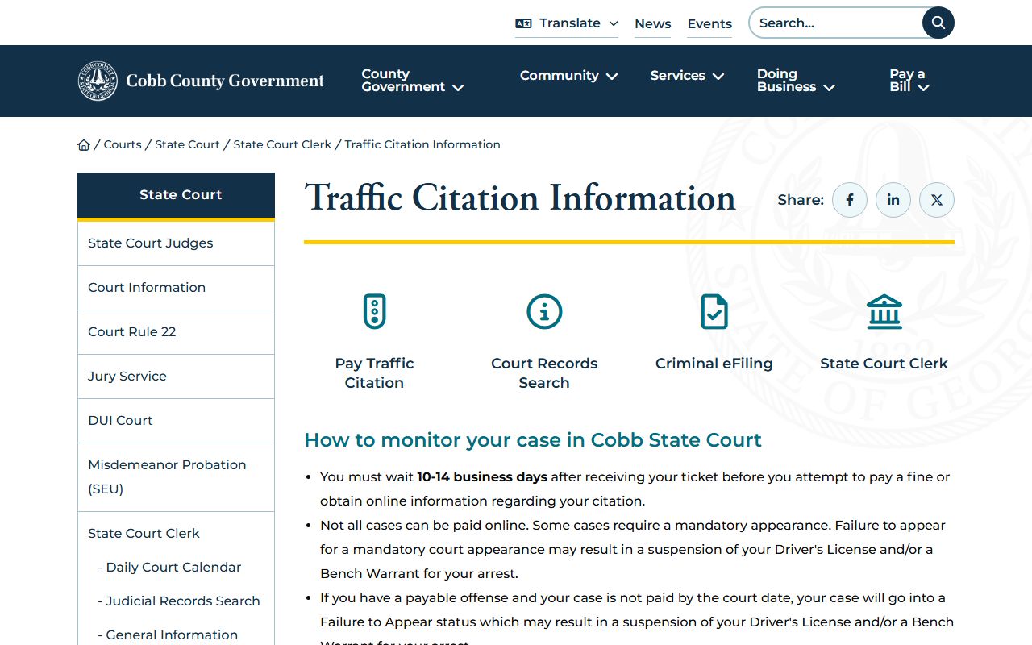Open State Court Judges sidebar item
The width and height of the screenshot is (1032, 645).
176,243
